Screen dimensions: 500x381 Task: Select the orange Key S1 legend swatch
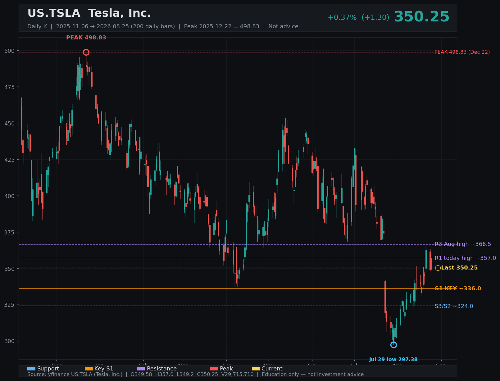click(89, 369)
